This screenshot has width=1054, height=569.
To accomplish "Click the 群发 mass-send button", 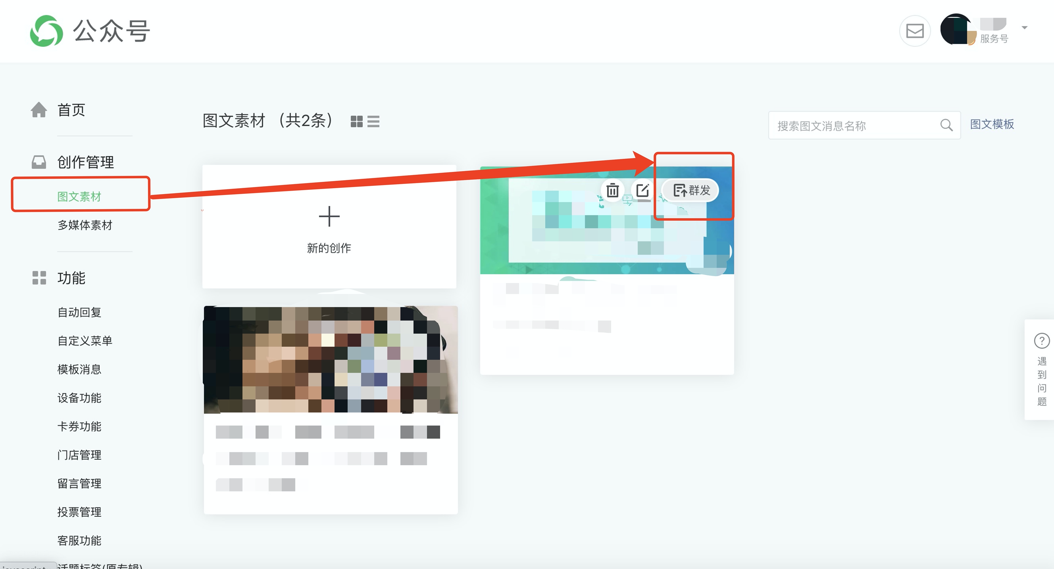I will (691, 190).
